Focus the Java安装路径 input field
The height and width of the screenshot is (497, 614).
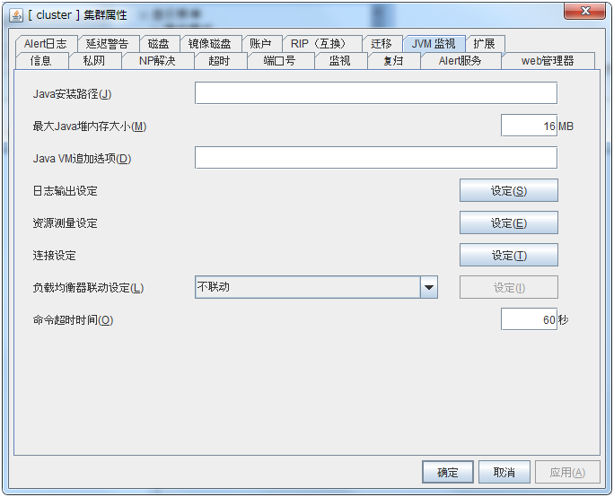pos(376,93)
